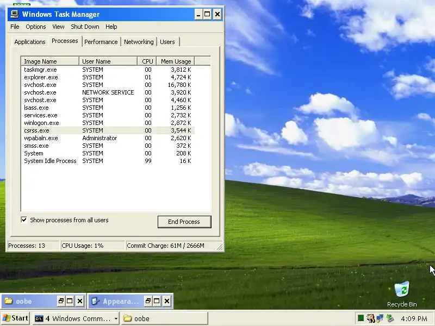Switch to the Applications tab
This screenshot has width=435, height=326.
pos(30,42)
